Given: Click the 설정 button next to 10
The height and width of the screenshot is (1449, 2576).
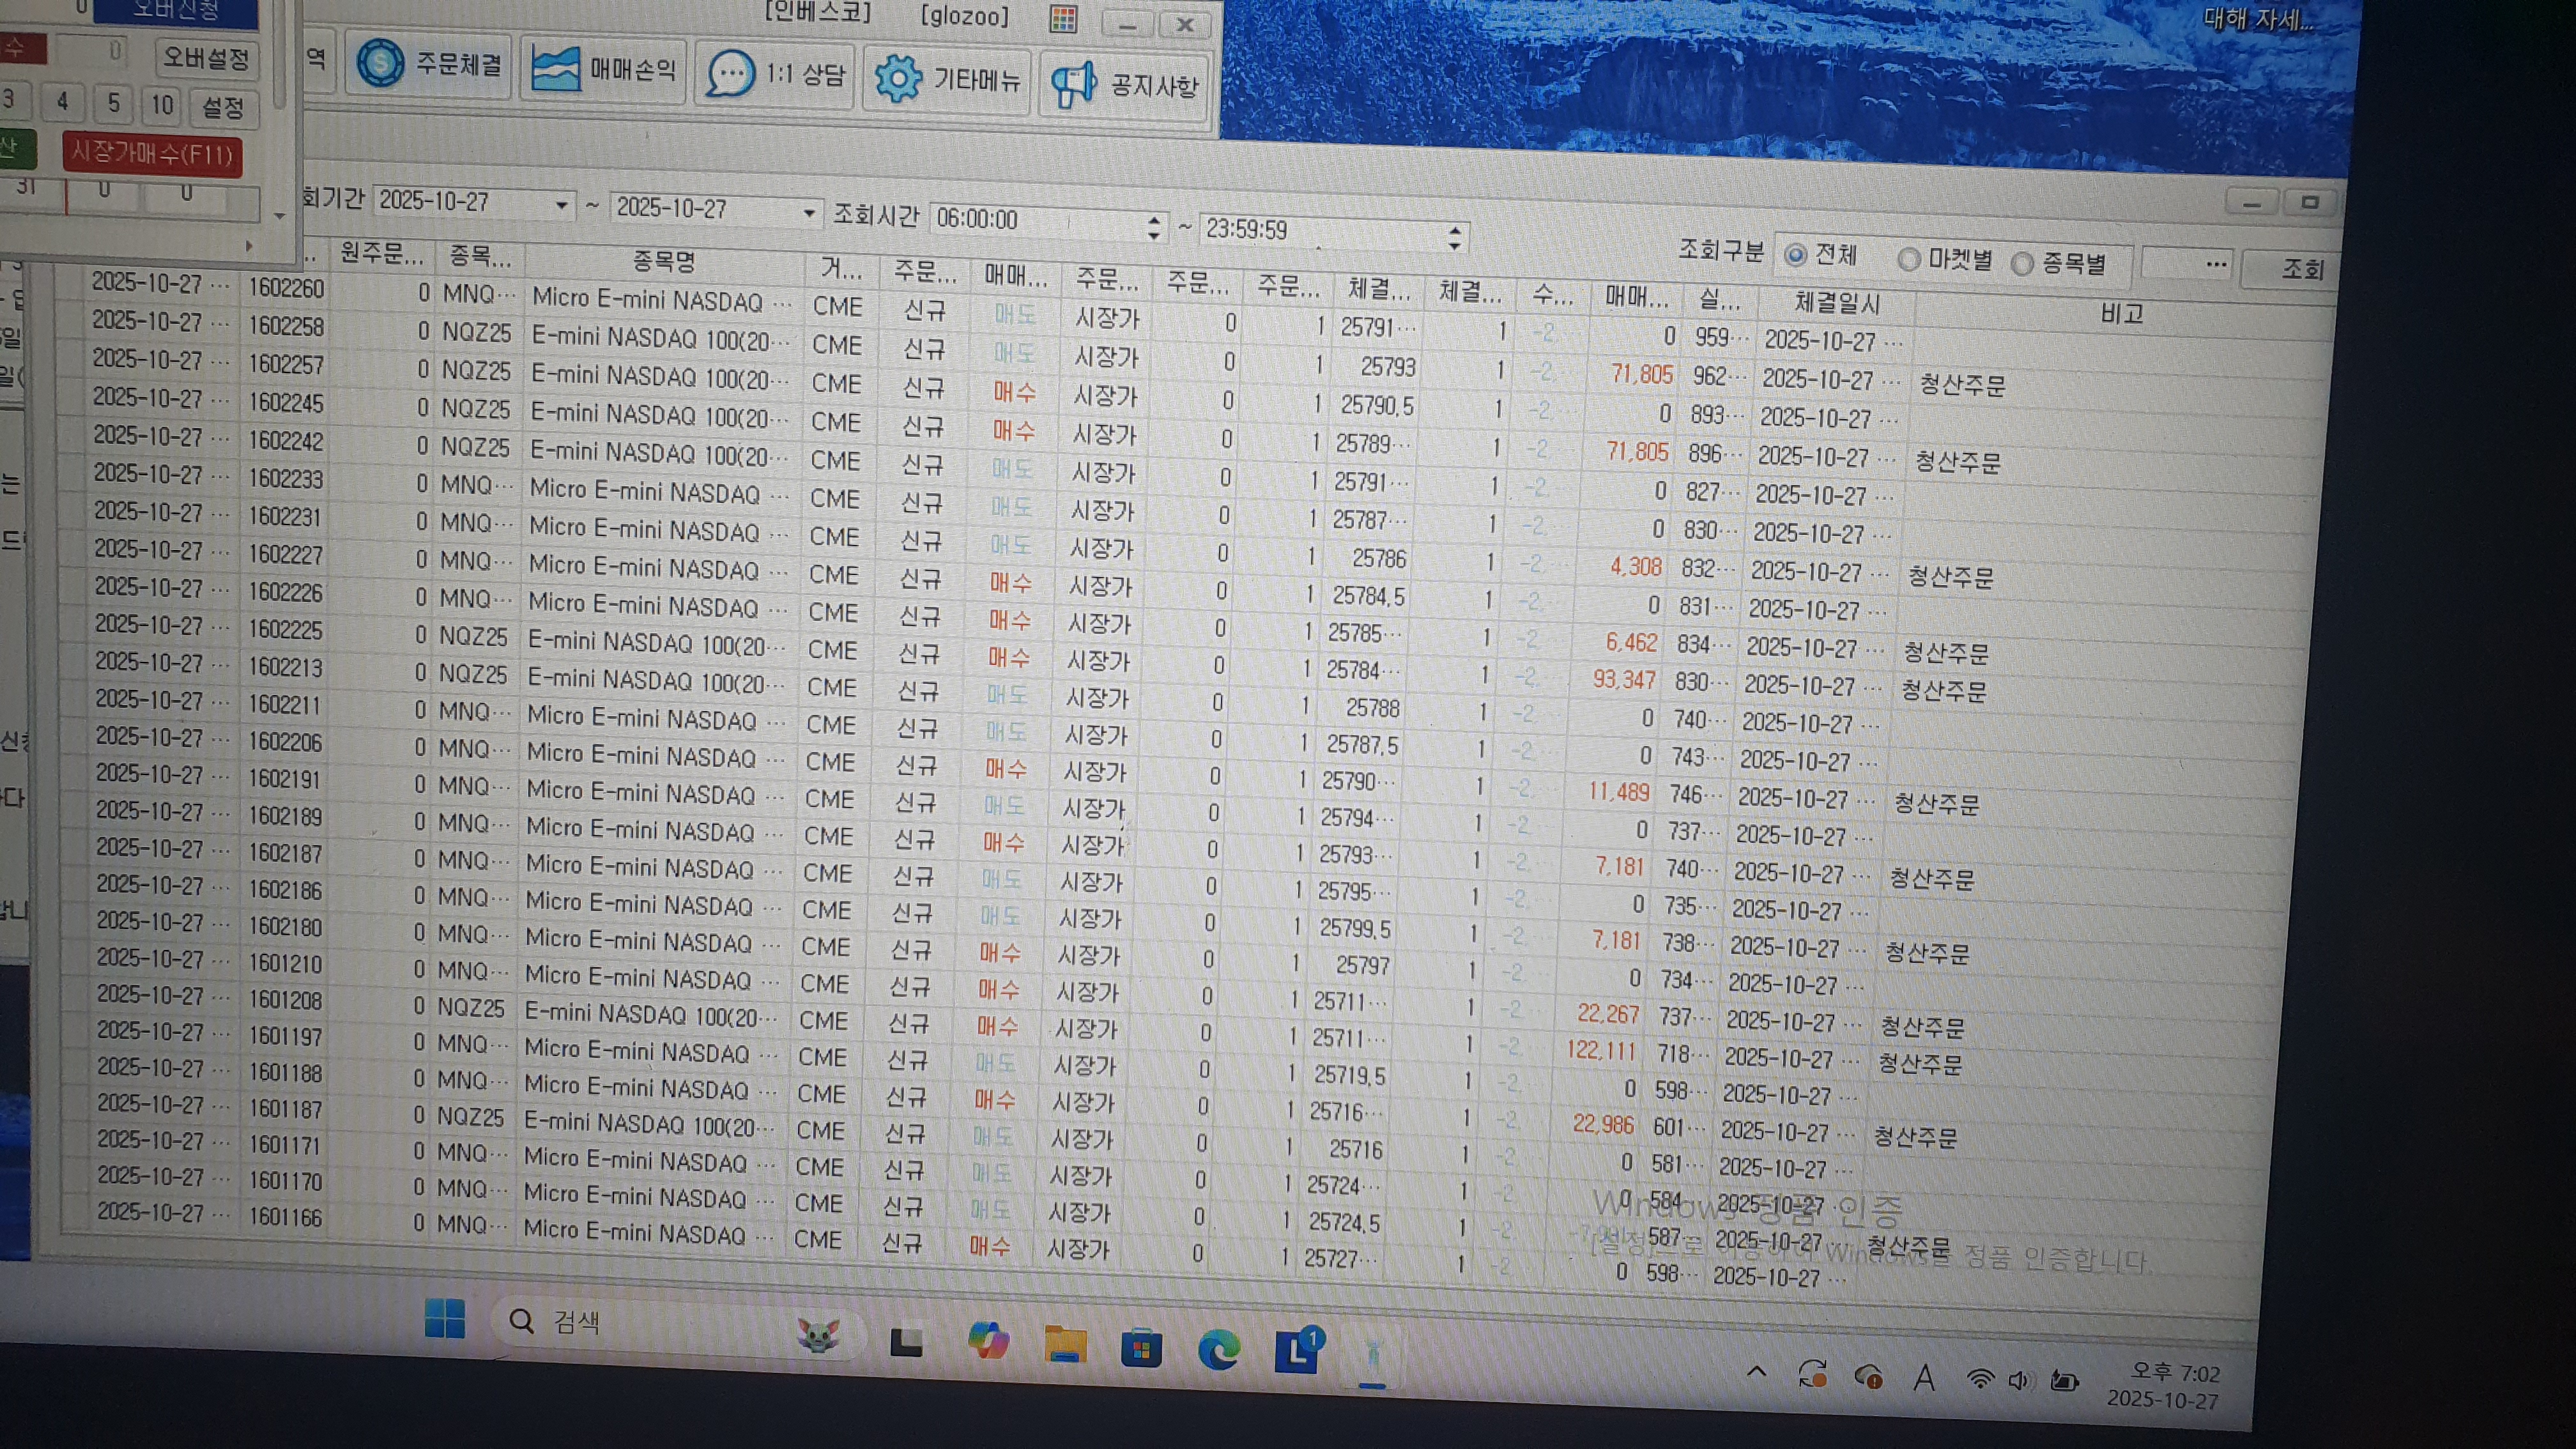Looking at the screenshot, I should pyautogui.click(x=222, y=106).
